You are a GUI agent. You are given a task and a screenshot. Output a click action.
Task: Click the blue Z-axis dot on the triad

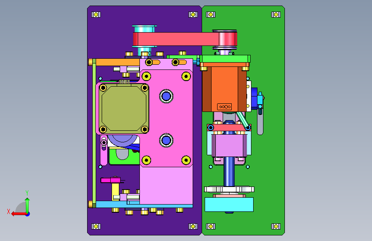click(28, 214)
